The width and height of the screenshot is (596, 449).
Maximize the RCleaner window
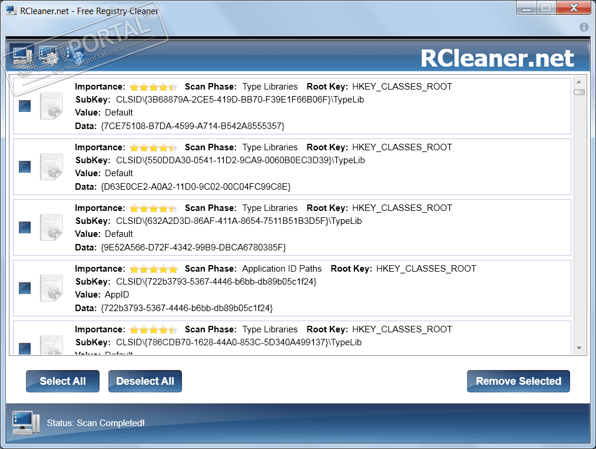tap(546, 8)
